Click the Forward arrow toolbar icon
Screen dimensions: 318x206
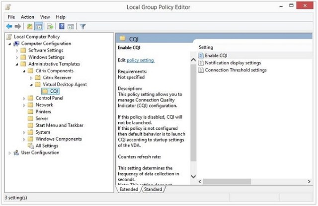pos(18,26)
